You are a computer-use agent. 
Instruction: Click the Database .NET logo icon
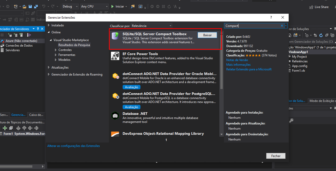115,116
